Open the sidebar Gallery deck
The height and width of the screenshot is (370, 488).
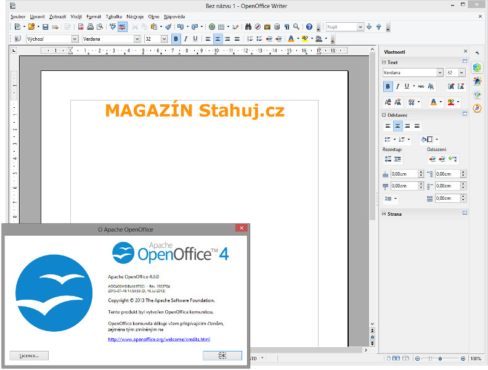(x=477, y=94)
